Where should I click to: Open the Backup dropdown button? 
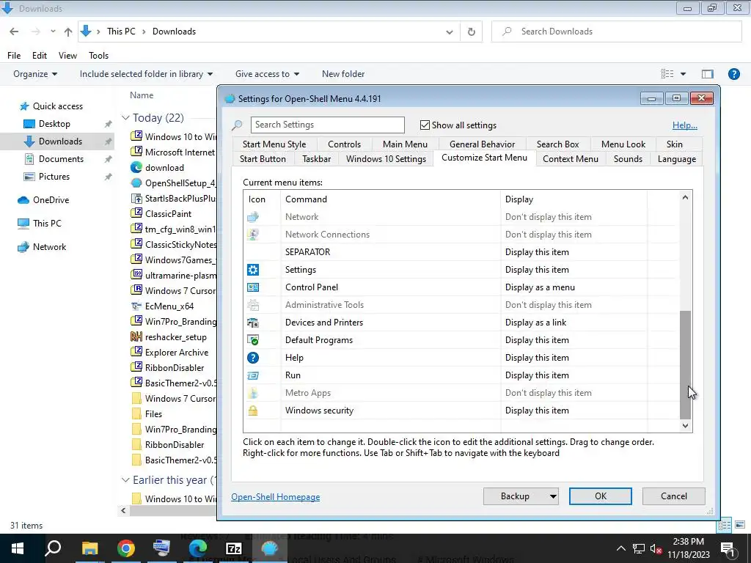pos(553,496)
